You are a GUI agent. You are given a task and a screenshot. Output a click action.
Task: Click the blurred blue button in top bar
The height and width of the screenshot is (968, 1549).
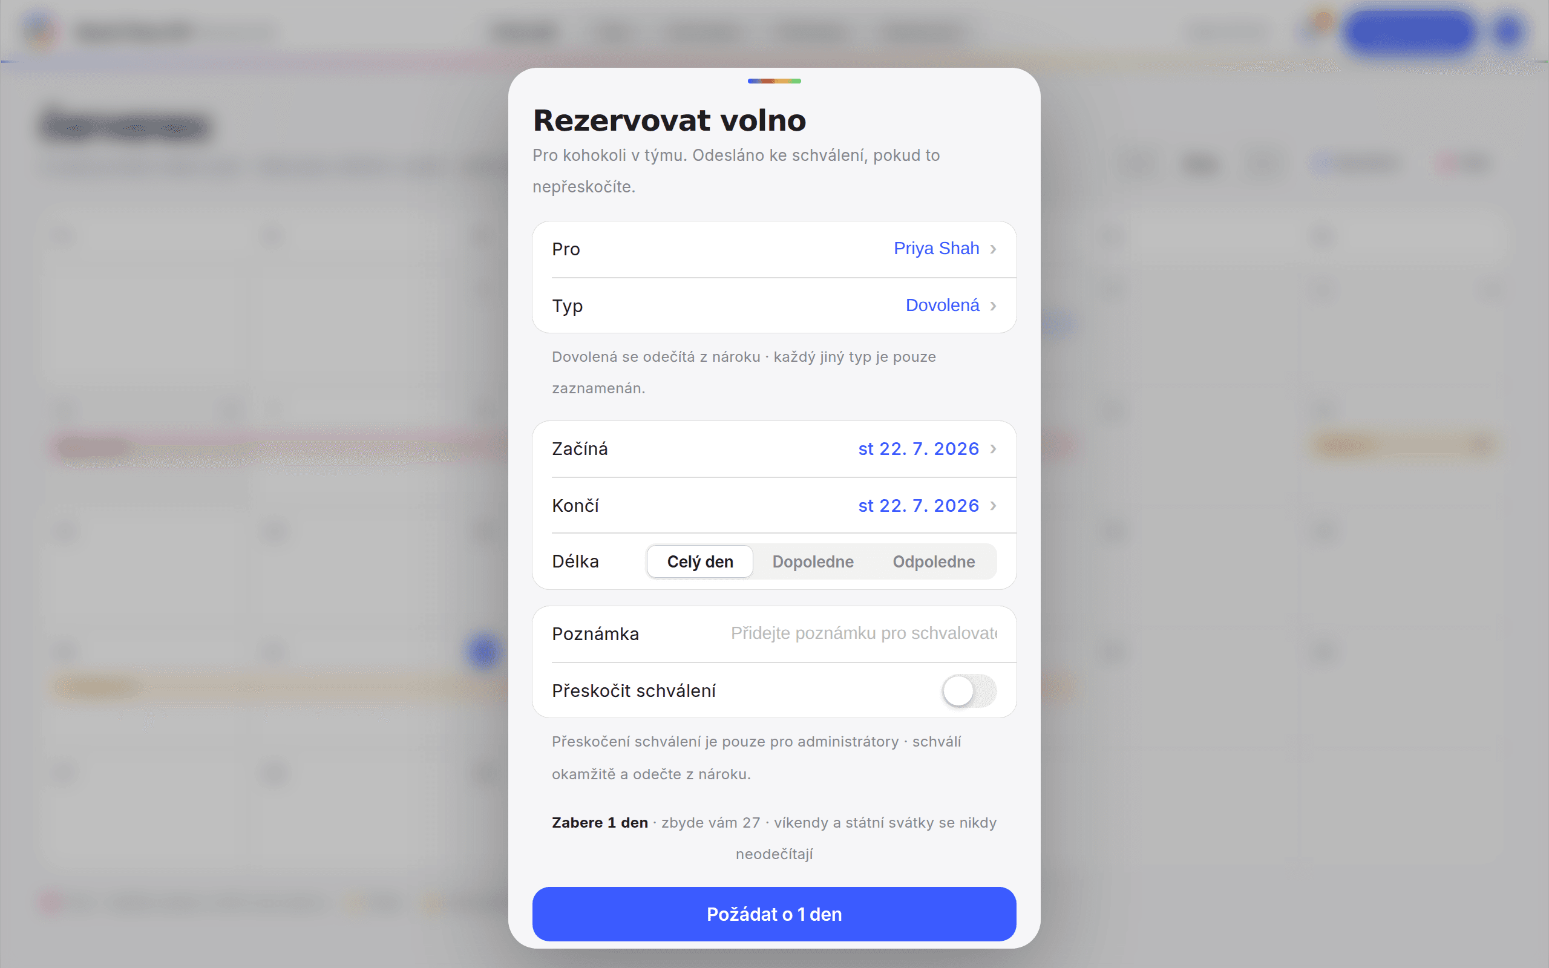coord(1409,31)
